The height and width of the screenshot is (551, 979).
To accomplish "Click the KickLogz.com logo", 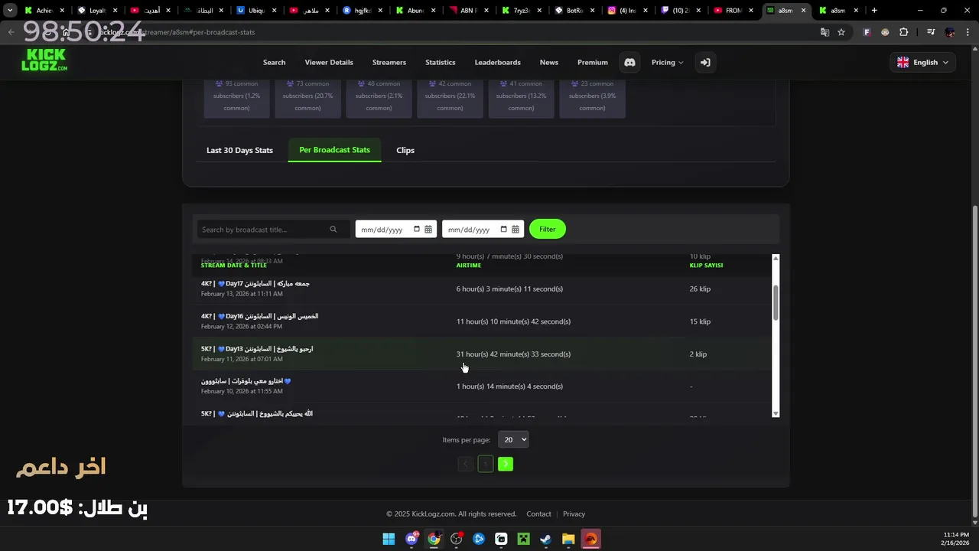I will tap(44, 60).
